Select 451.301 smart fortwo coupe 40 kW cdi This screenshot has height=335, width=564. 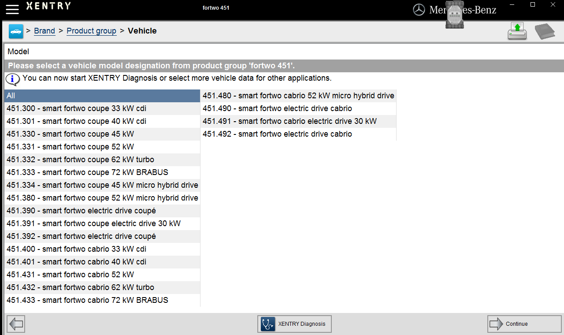(x=102, y=121)
